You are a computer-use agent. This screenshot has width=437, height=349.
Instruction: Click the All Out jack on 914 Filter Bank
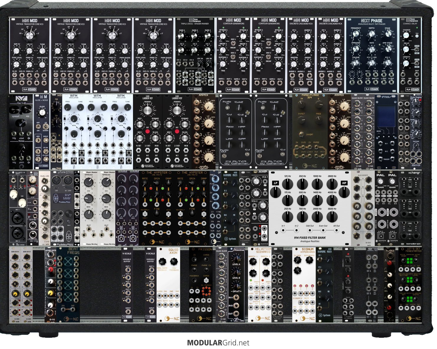tap(337, 230)
